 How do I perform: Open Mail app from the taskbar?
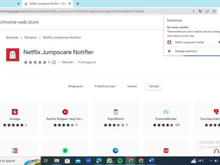tap(78, 161)
